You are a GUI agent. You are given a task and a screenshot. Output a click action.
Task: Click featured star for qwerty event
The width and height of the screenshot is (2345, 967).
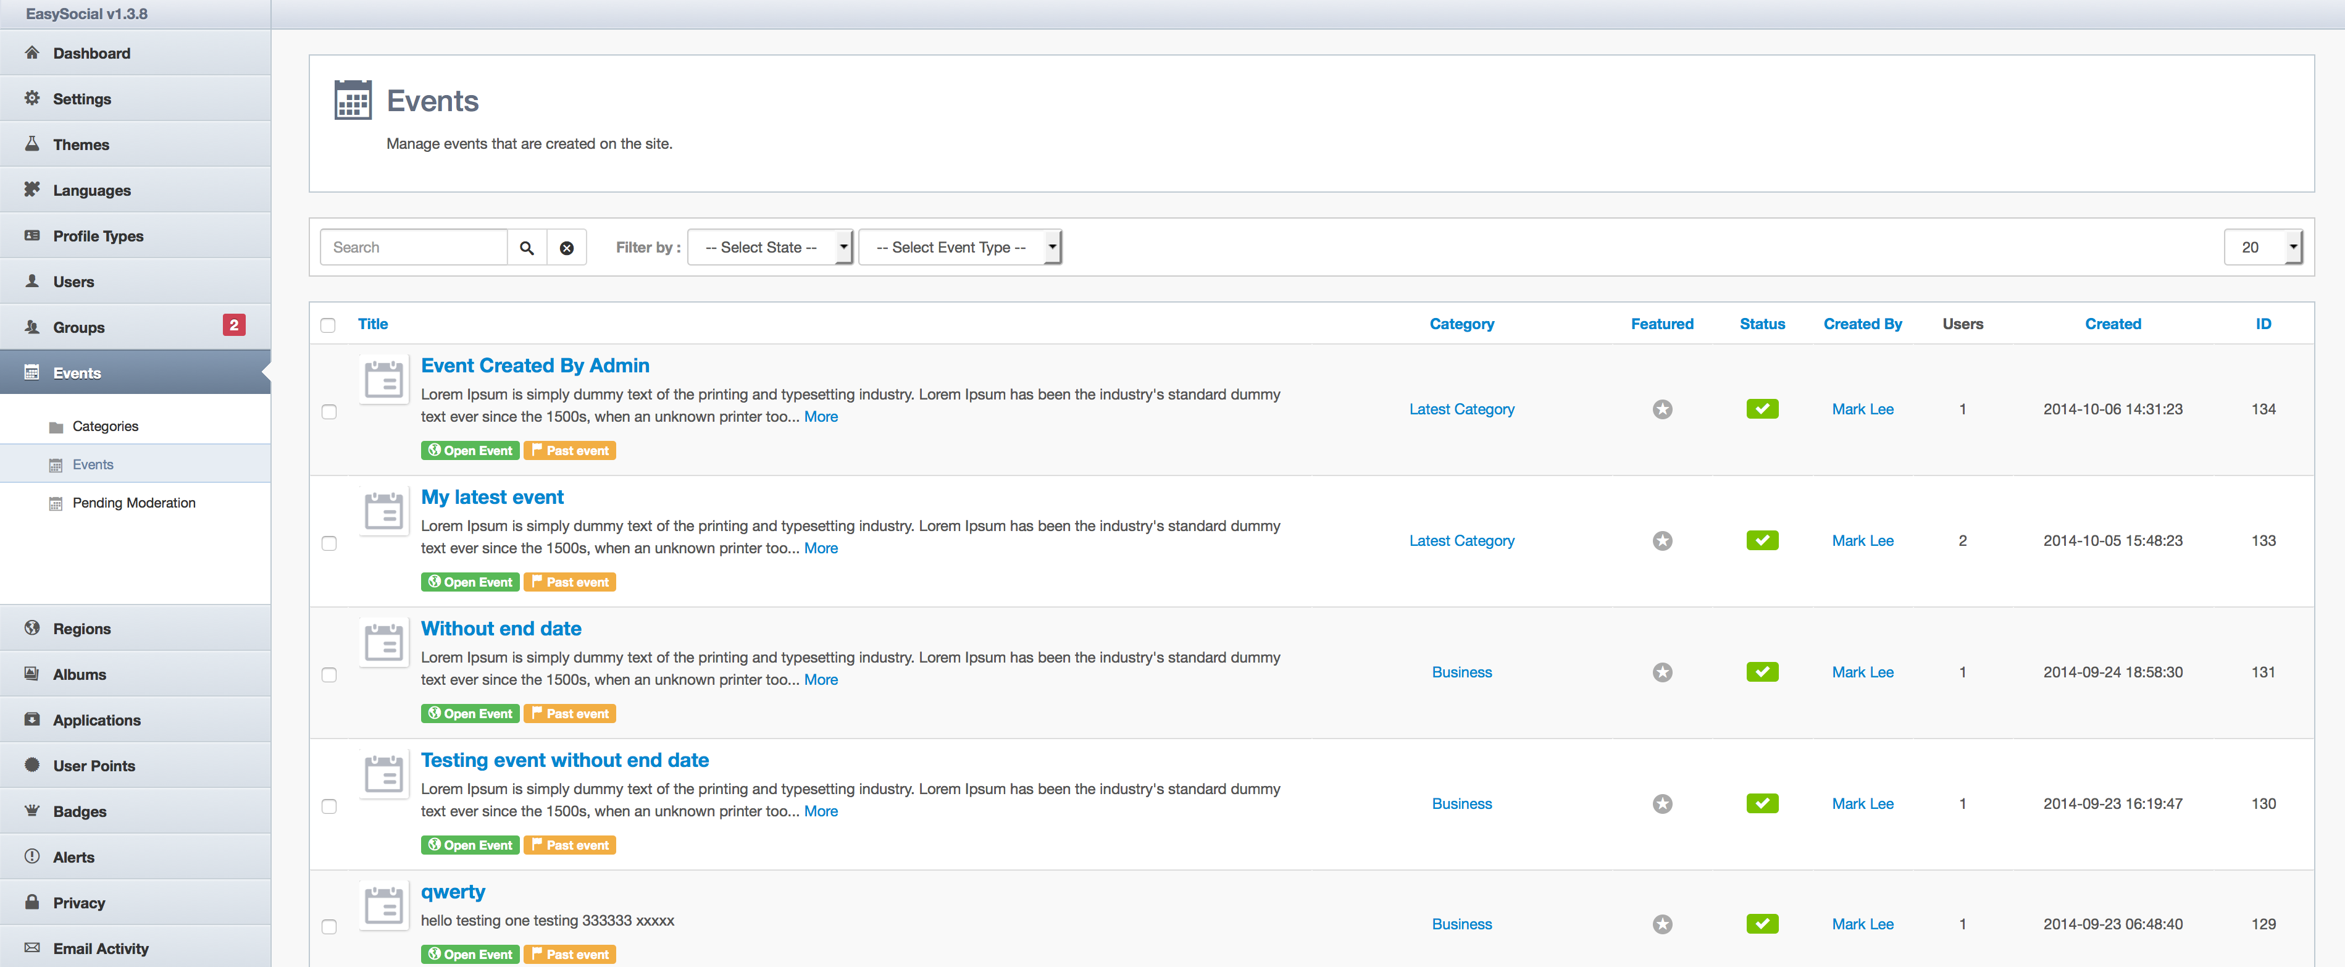click(1662, 924)
